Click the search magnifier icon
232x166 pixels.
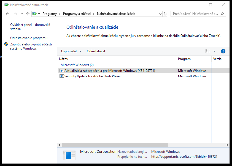(x=222, y=14)
